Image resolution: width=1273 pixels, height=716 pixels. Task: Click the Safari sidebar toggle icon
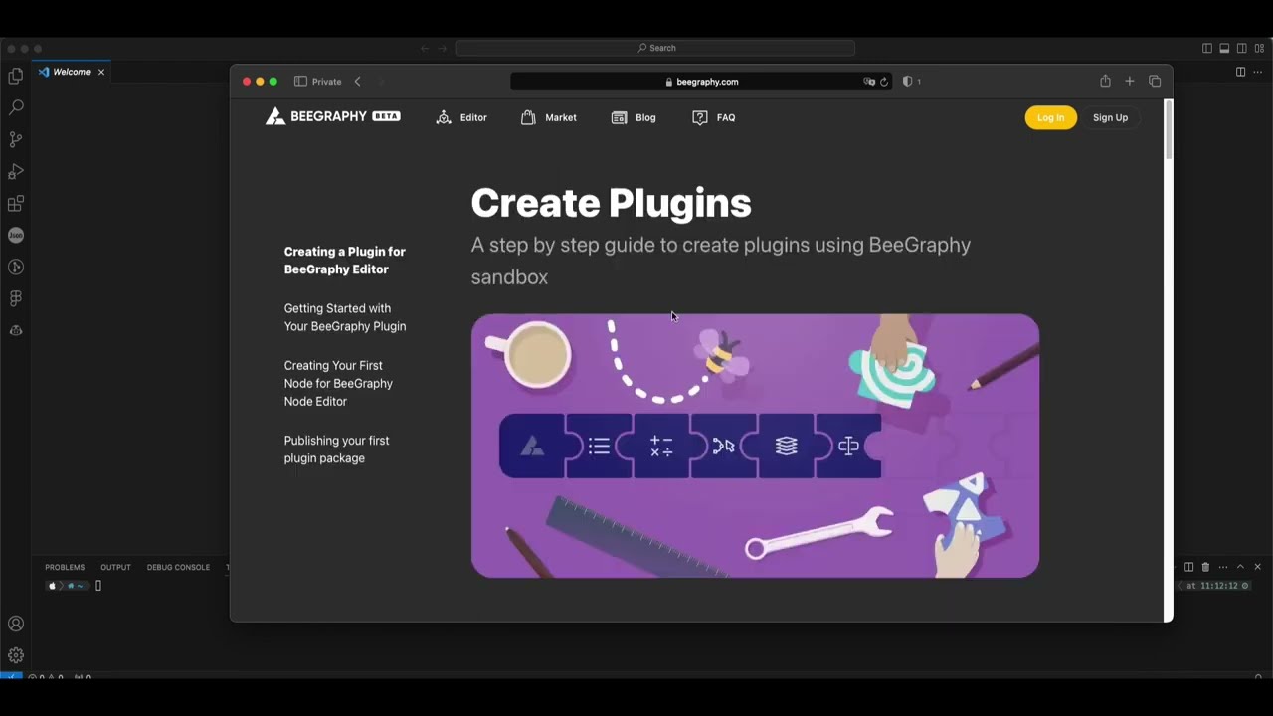pyautogui.click(x=300, y=82)
